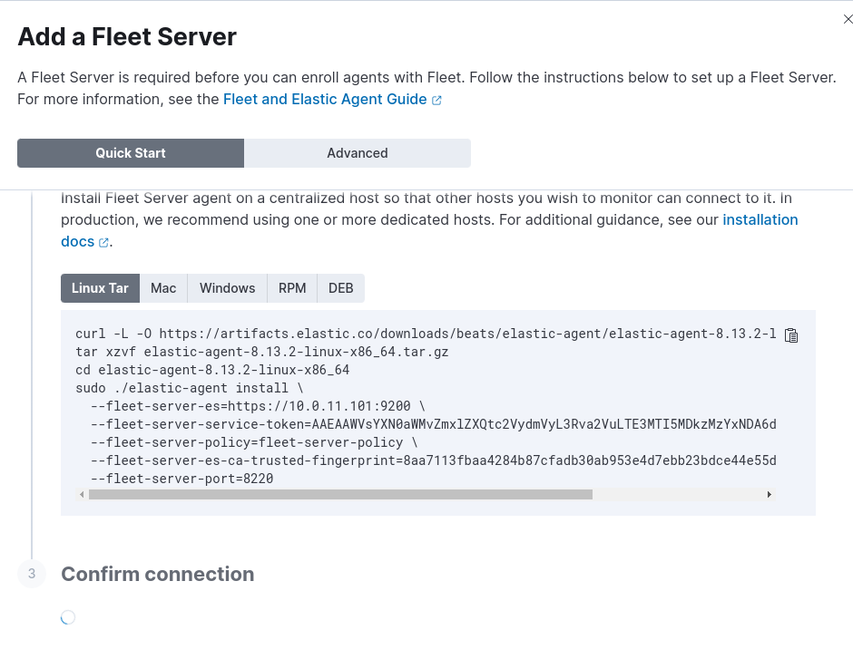The height and width of the screenshot is (649, 853).
Task: Click the step 3 number circle
Action: (x=32, y=574)
